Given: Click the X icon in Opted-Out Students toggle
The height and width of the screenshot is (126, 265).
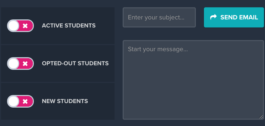Looking at the screenshot, I should pos(25,64).
